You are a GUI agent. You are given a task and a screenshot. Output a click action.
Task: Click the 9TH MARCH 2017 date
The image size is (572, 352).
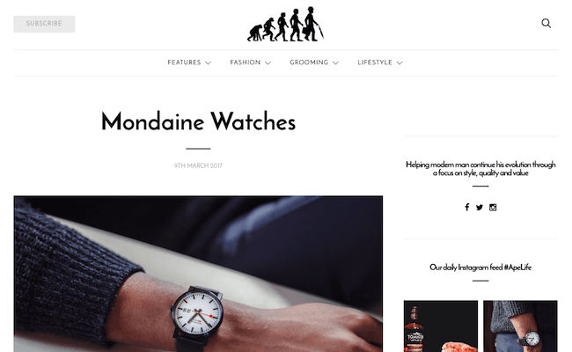[198, 165]
